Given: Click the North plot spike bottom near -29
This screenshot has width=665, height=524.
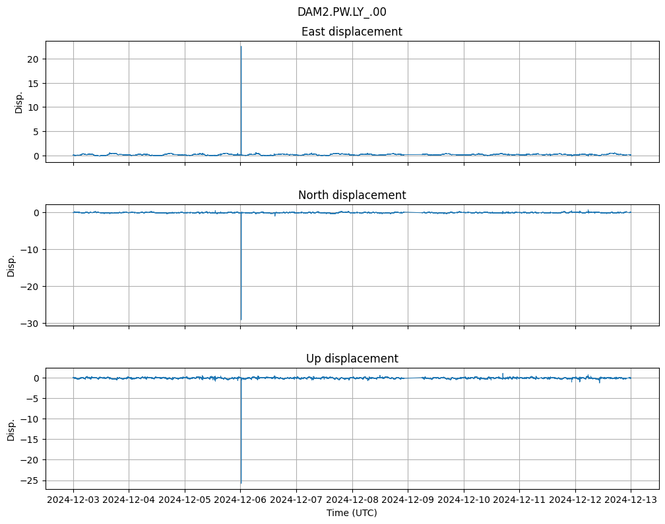Looking at the screenshot, I should pyautogui.click(x=241, y=319).
